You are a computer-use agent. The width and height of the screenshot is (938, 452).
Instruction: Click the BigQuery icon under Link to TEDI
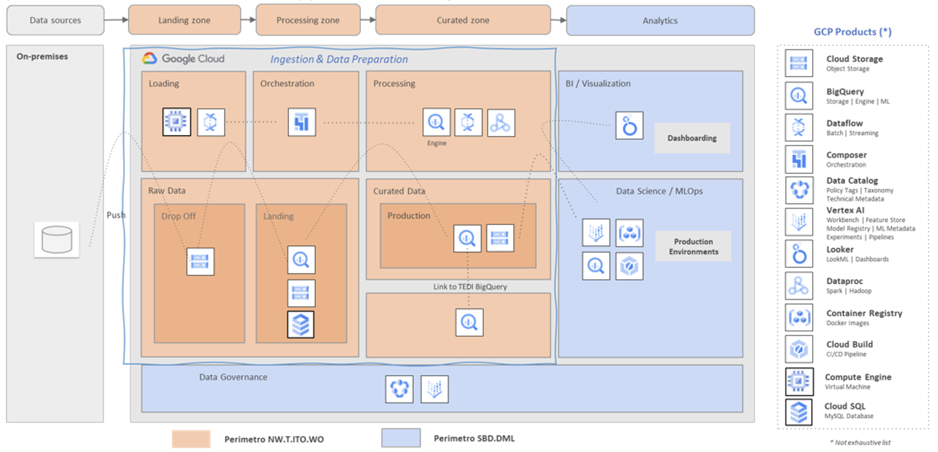(x=469, y=323)
